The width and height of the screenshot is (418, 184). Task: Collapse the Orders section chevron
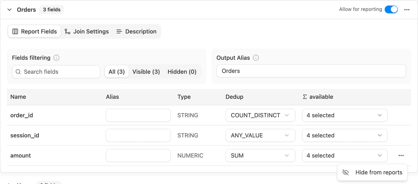[9, 10]
